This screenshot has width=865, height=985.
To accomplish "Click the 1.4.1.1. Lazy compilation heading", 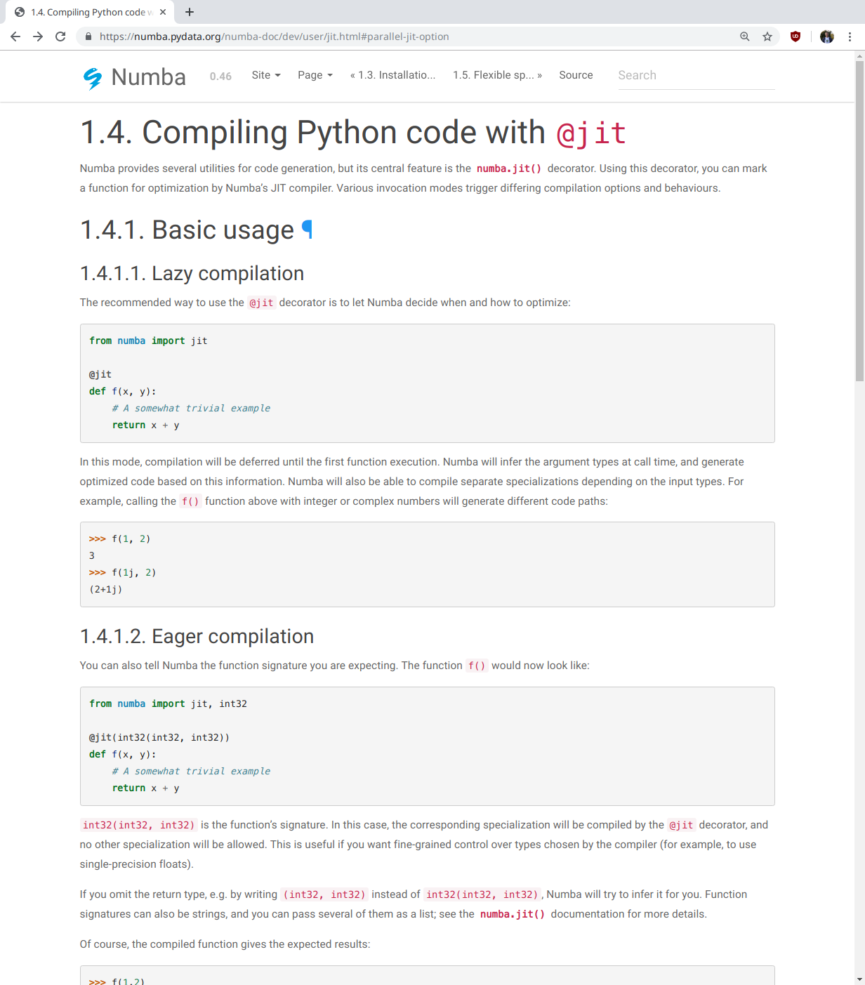I will point(192,273).
